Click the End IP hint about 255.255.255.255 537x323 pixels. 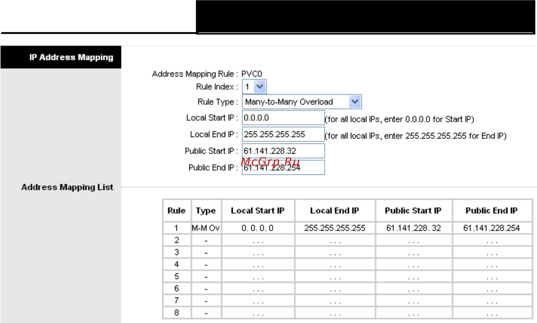point(415,136)
